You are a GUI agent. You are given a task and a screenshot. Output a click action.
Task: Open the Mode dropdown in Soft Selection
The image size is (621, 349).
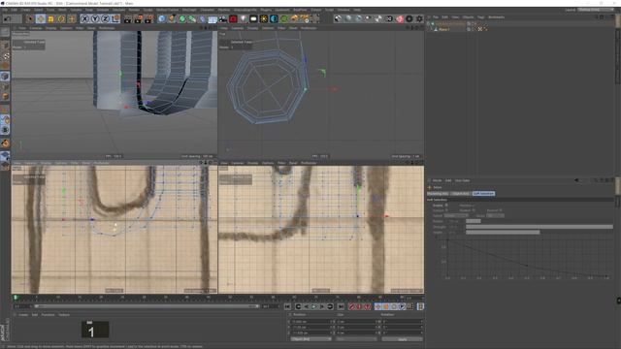(495, 215)
